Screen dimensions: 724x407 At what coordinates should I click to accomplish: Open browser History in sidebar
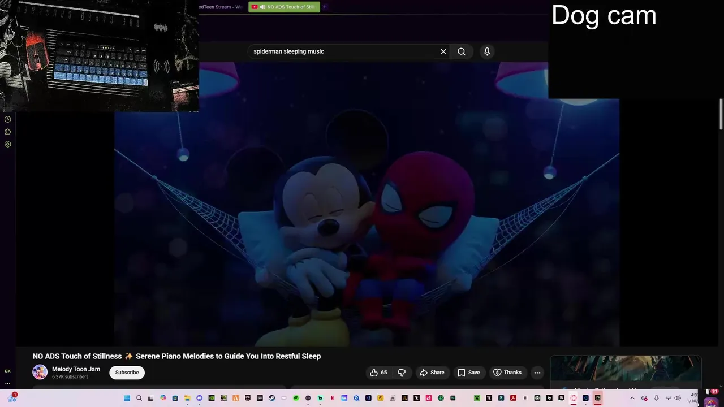point(8,119)
